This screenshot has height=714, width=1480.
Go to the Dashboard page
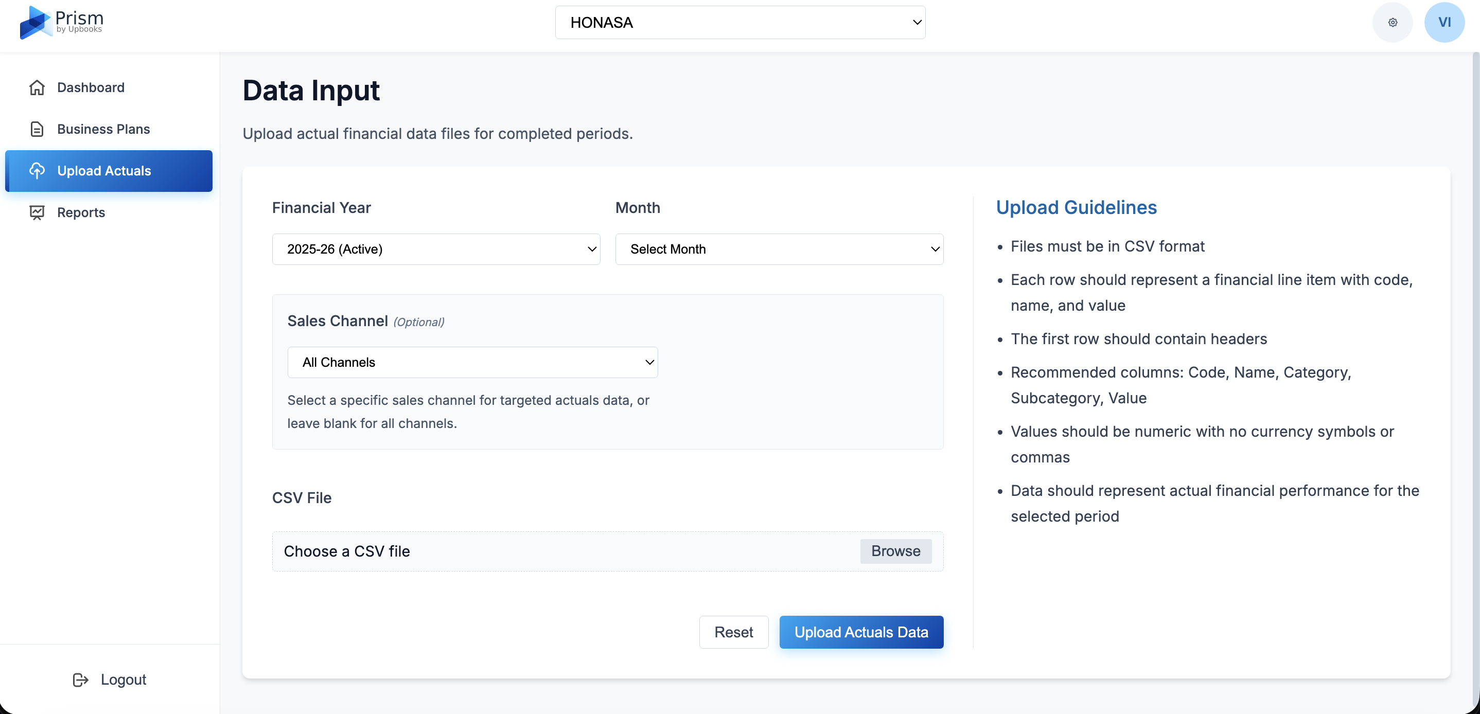coord(91,87)
